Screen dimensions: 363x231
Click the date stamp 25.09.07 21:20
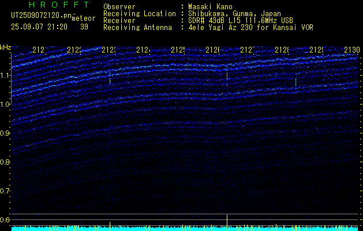(39, 27)
